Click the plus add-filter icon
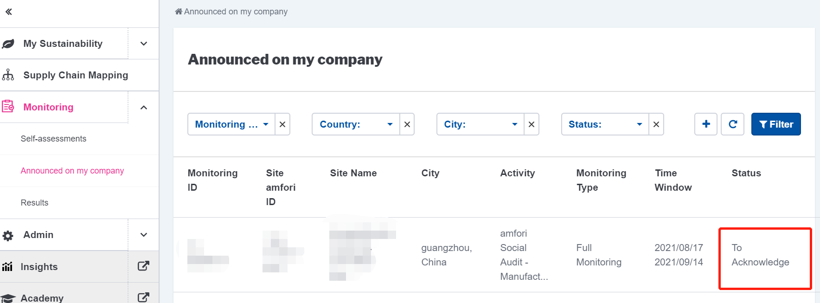 coord(706,124)
